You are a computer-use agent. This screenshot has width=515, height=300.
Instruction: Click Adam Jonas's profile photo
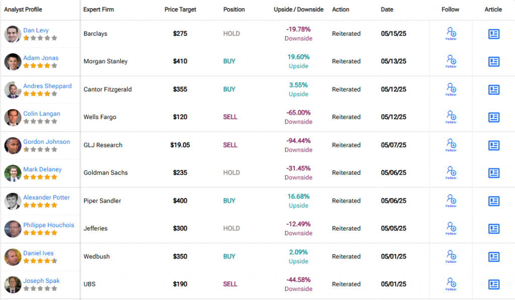coord(13,62)
